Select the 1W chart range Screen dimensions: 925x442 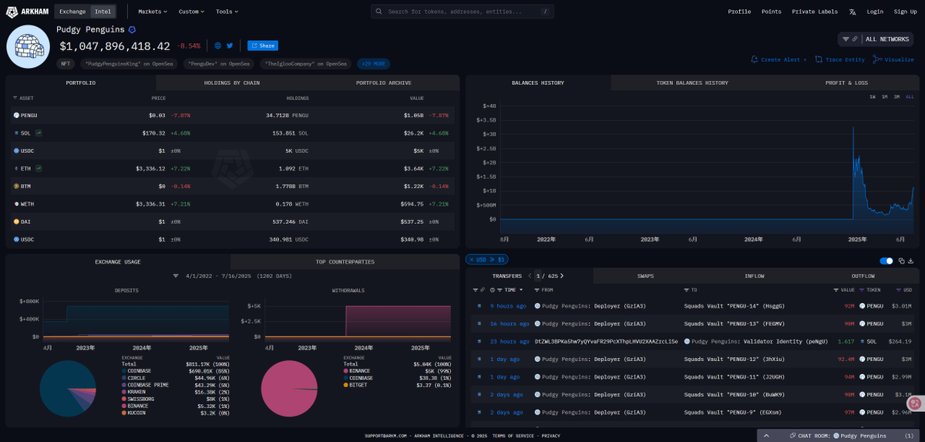point(873,96)
